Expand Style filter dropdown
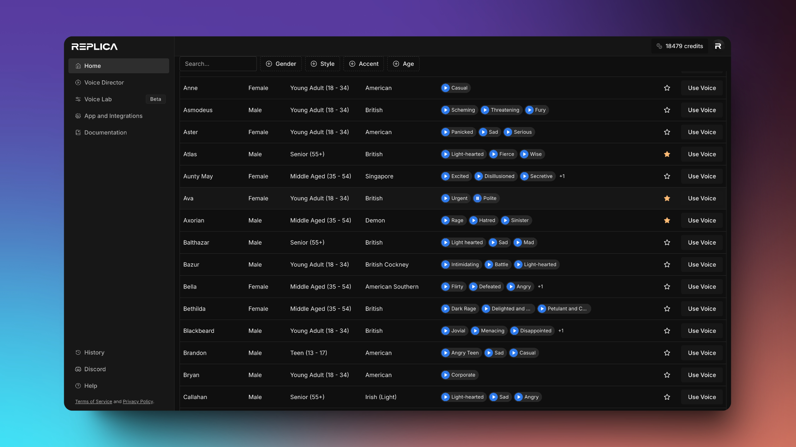Viewport: 796px width, 447px height. point(322,64)
